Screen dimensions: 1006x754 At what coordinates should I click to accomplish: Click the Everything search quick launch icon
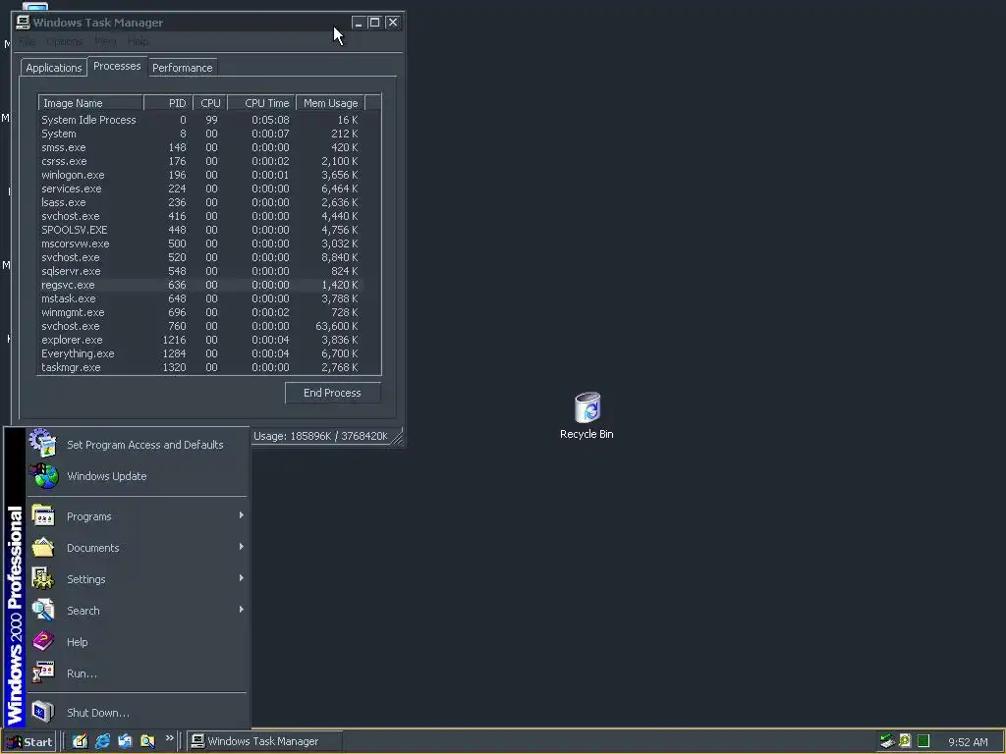tap(147, 741)
